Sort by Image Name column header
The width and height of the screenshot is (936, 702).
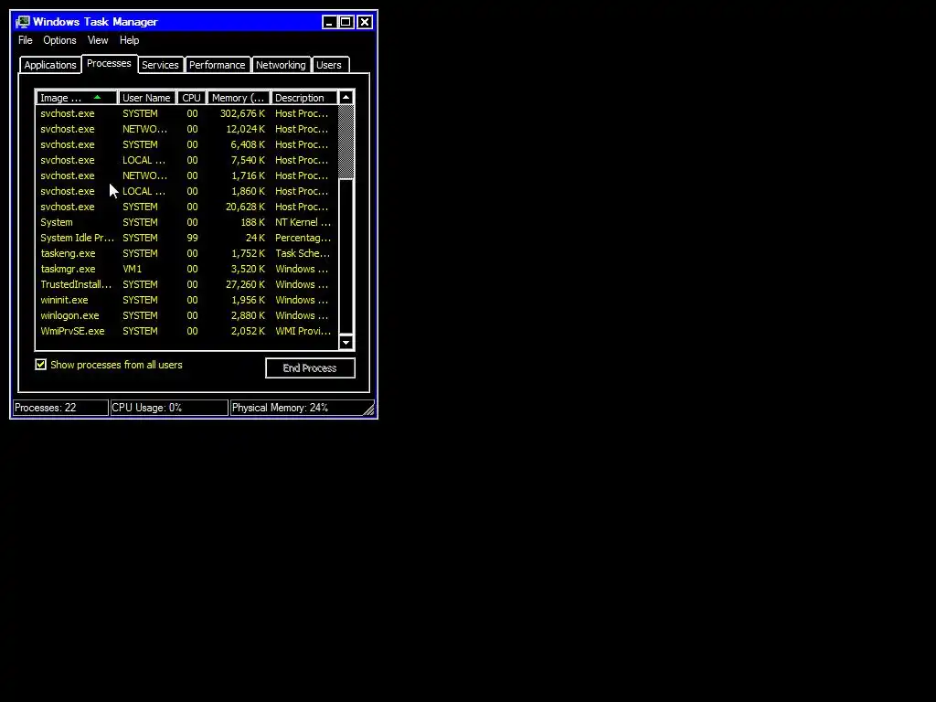[77, 98]
